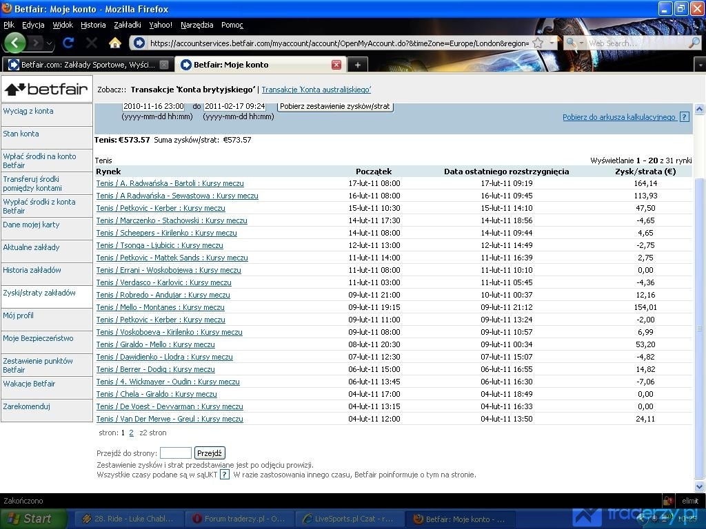The width and height of the screenshot is (706, 529).
Task: Go to results page 2
Action: (131, 433)
